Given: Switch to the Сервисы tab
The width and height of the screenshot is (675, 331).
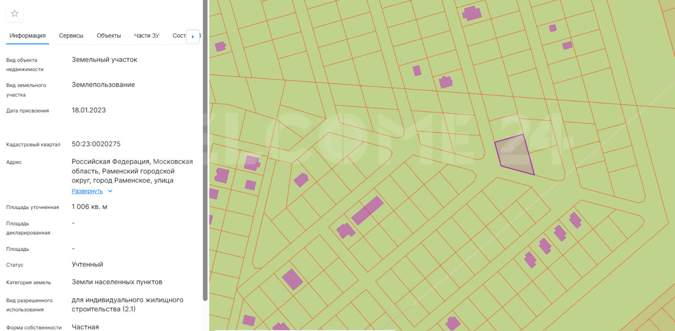Looking at the screenshot, I should pos(71,36).
